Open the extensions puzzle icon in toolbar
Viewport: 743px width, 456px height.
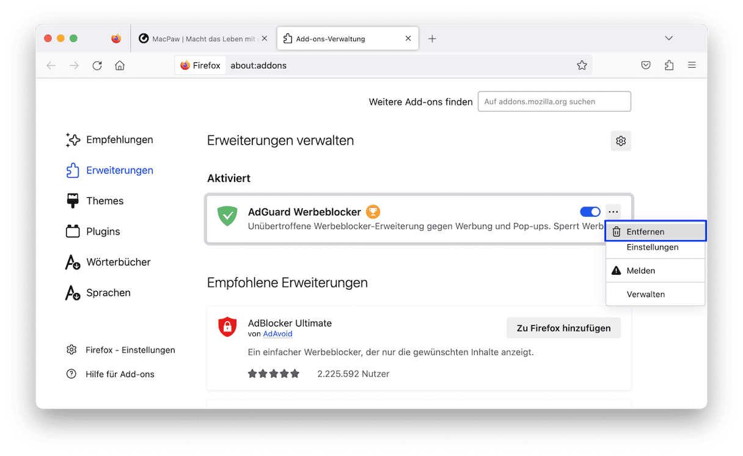pyautogui.click(x=669, y=65)
